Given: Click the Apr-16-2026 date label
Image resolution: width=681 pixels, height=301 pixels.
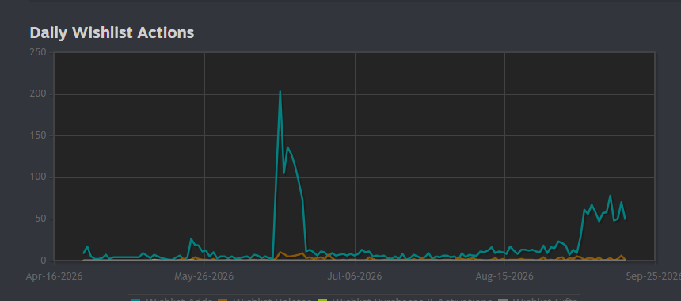Looking at the screenshot, I should pyautogui.click(x=55, y=276).
